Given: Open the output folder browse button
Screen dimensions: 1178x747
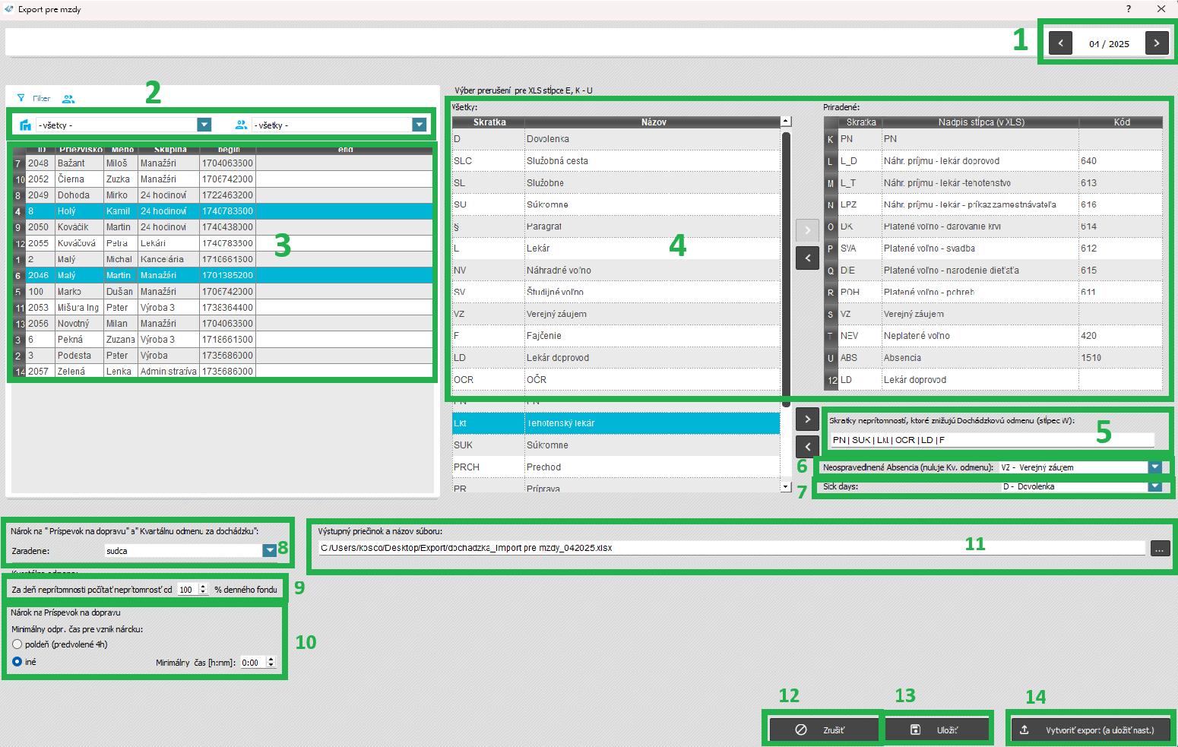Looking at the screenshot, I should 1160,548.
